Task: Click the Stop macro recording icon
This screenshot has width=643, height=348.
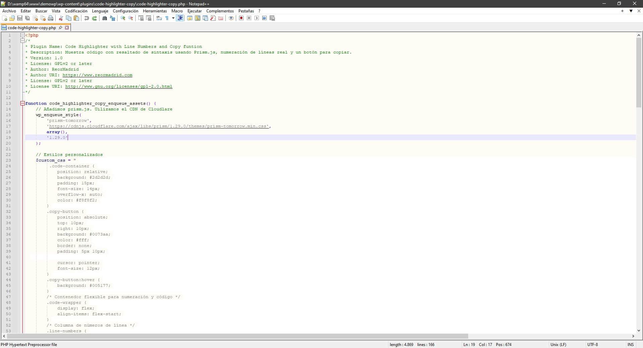Action: (249, 18)
